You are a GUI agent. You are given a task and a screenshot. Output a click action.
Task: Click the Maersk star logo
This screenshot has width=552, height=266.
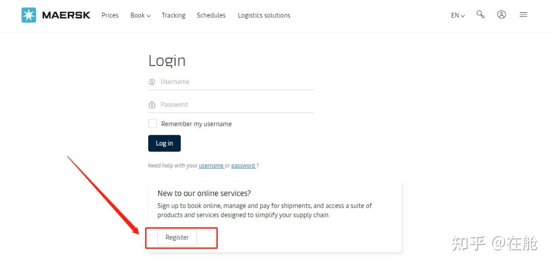coord(29,15)
